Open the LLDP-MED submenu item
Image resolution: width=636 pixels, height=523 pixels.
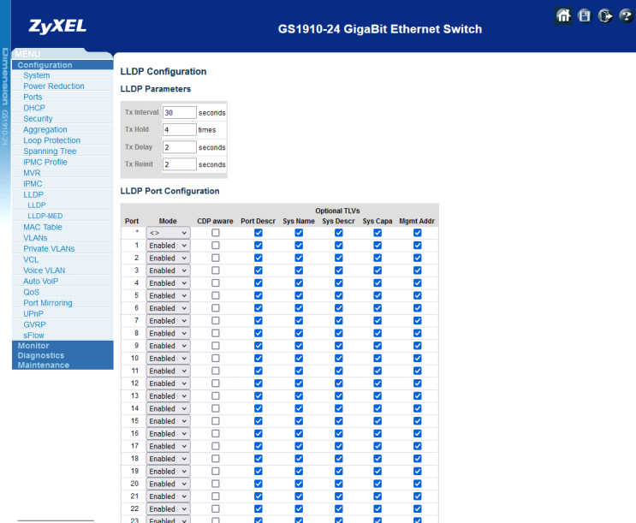(x=45, y=217)
